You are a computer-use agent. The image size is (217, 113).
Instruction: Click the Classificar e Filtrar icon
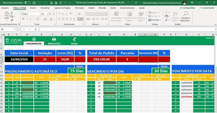(x=175, y=14)
